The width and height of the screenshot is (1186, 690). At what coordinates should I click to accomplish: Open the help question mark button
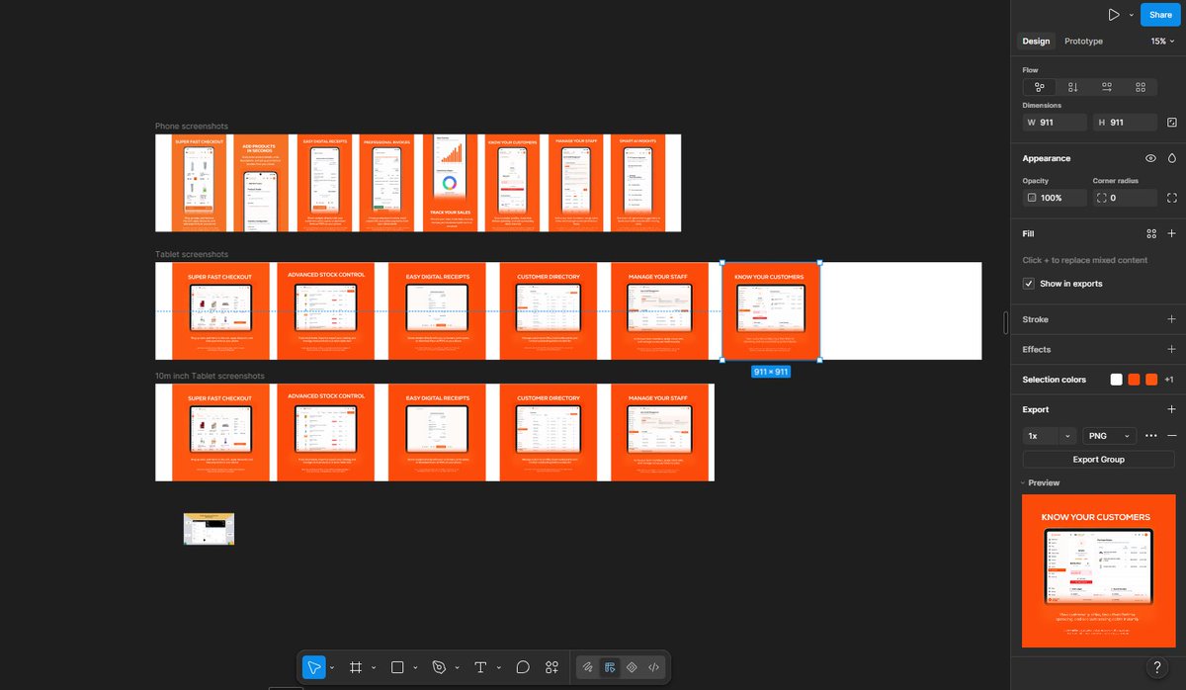(x=1158, y=667)
